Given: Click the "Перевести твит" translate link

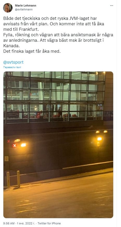Looking at the screenshot, I should coord(12,67).
